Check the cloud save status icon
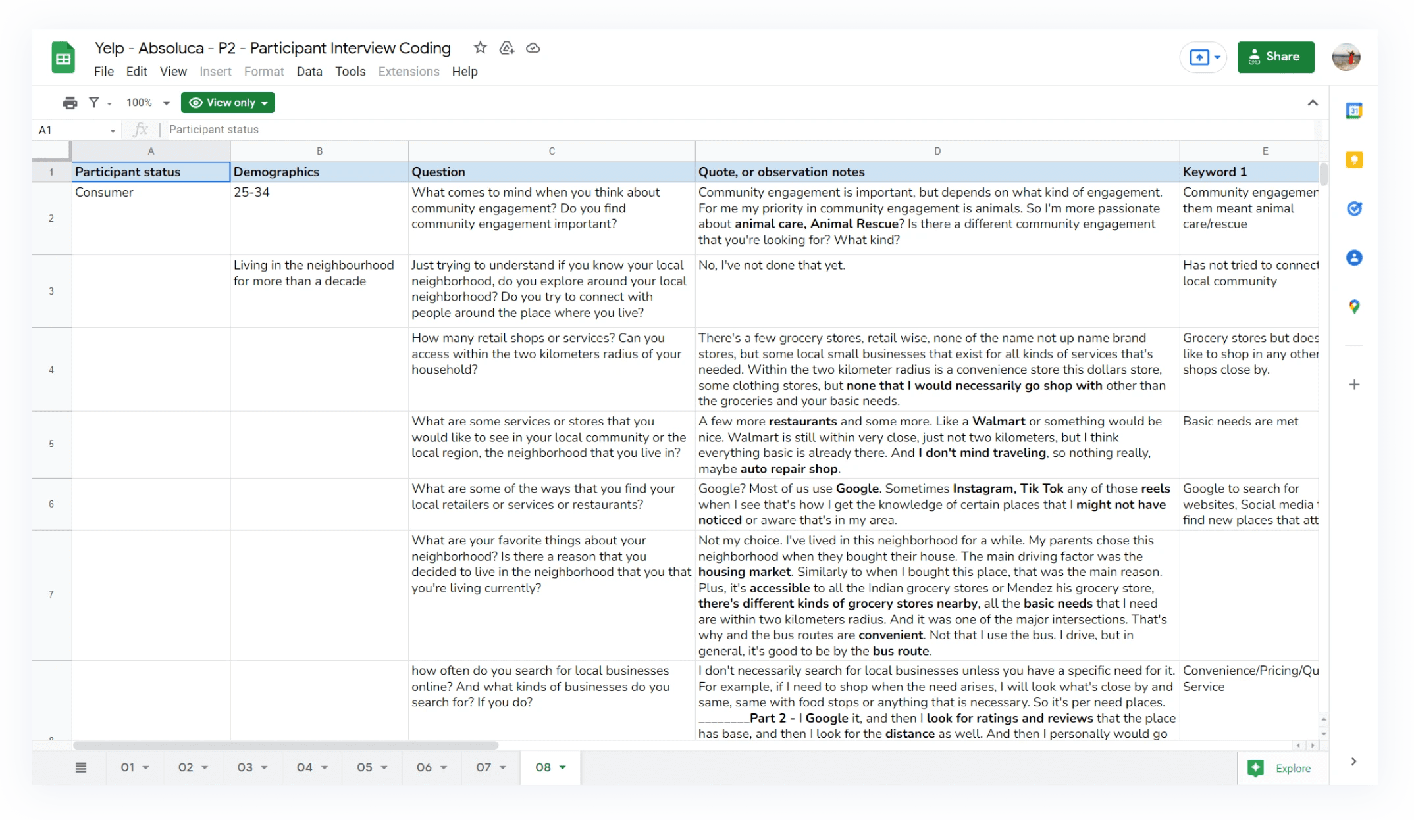The width and height of the screenshot is (1414, 820). pos(533,48)
